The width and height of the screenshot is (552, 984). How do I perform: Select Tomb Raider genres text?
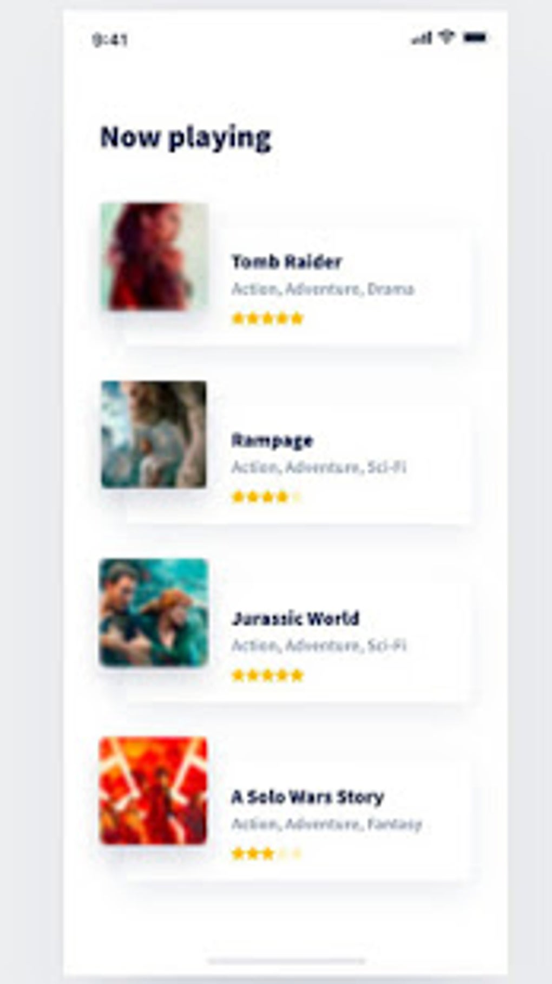(323, 289)
